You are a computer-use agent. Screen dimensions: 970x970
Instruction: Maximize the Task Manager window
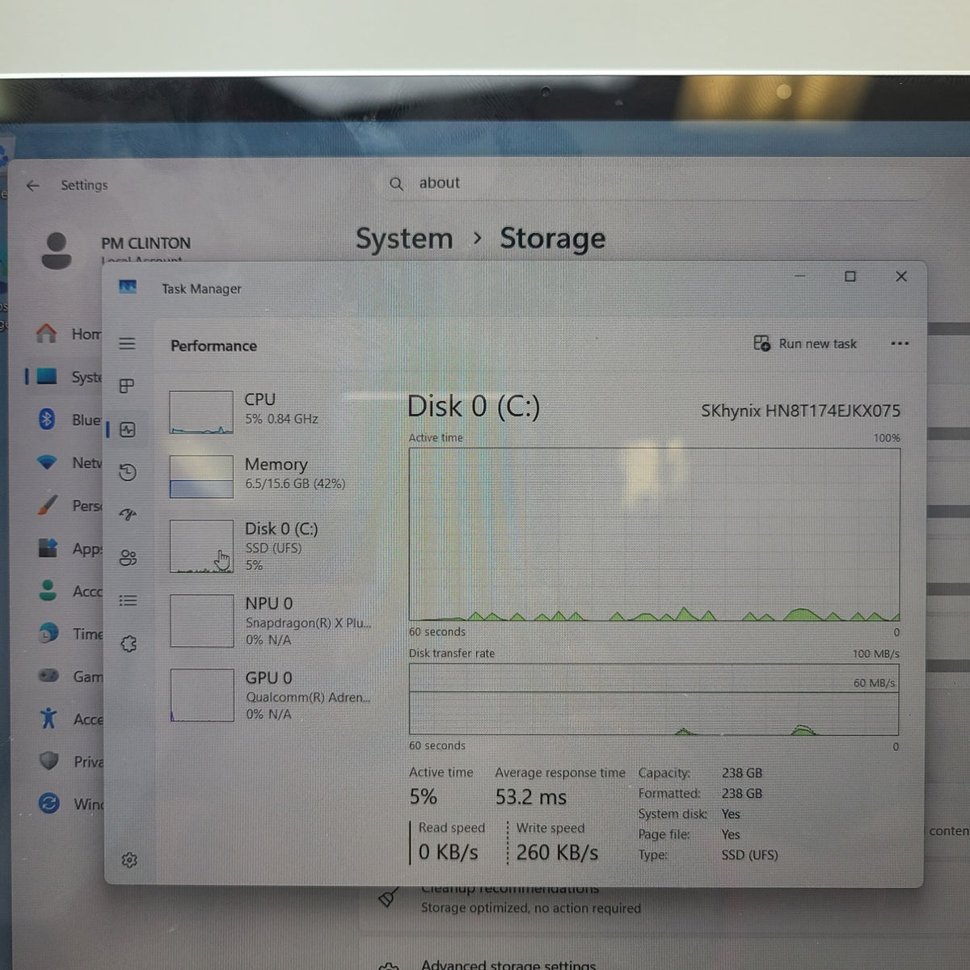[x=850, y=276]
